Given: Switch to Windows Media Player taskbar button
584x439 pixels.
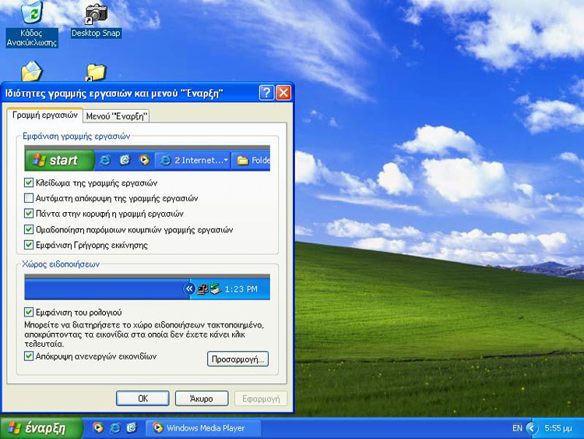Looking at the screenshot, I should [204, 428].
